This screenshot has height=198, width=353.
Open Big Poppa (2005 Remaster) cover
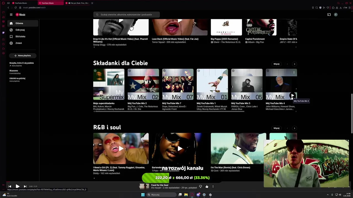226,27
